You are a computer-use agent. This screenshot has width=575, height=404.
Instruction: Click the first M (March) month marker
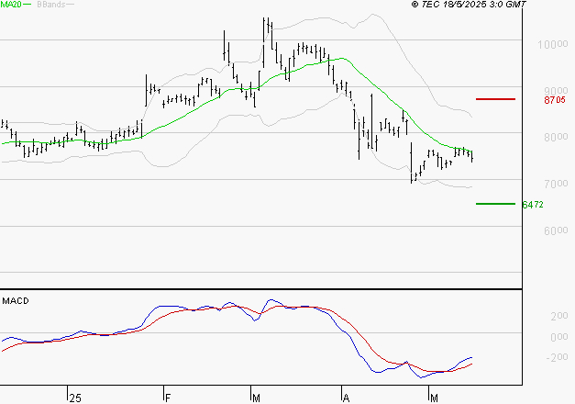[257, 398]
